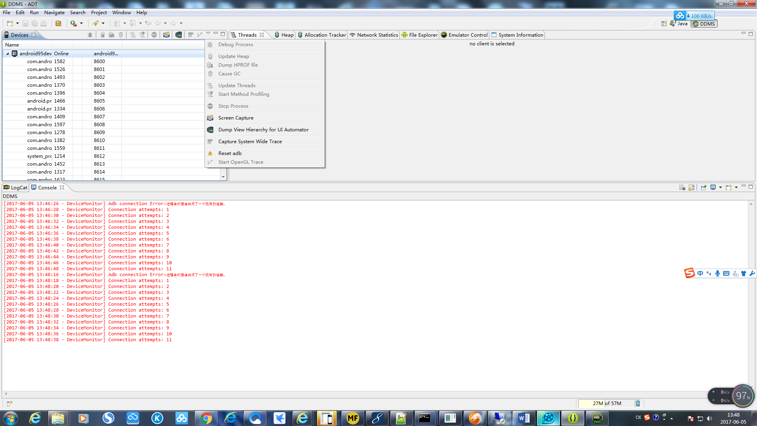757x426 pixels.
Task: Click the Debug Process bug icon in Devices toolbar
Action: [x=90, y=35]
